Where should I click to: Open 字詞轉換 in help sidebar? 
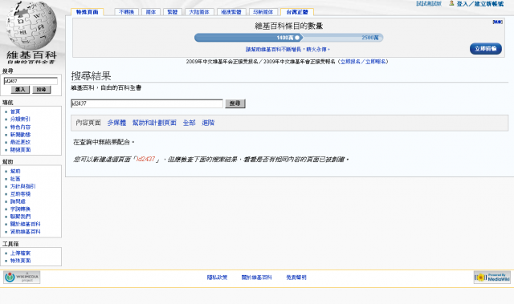[20, 209]
